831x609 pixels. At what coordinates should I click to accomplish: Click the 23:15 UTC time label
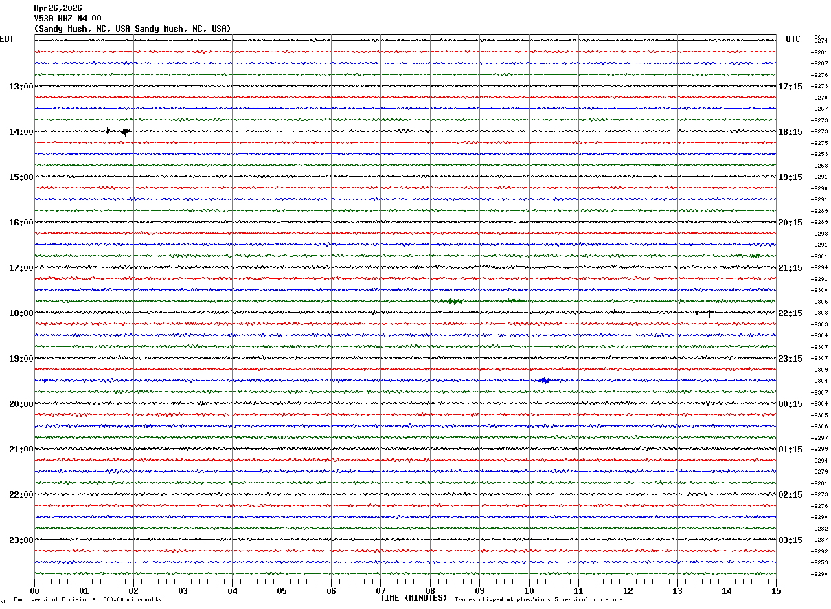pos(790,359)
